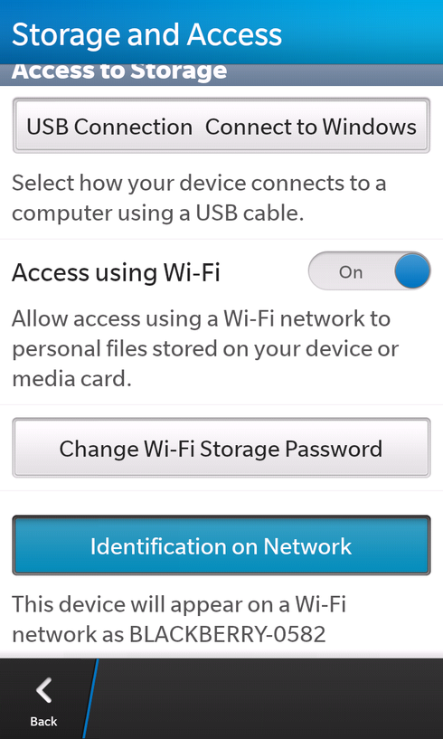Click the 'On' text inside the switch
The height and width of the screenshot is (739, 443).
[x=351, y=272]
